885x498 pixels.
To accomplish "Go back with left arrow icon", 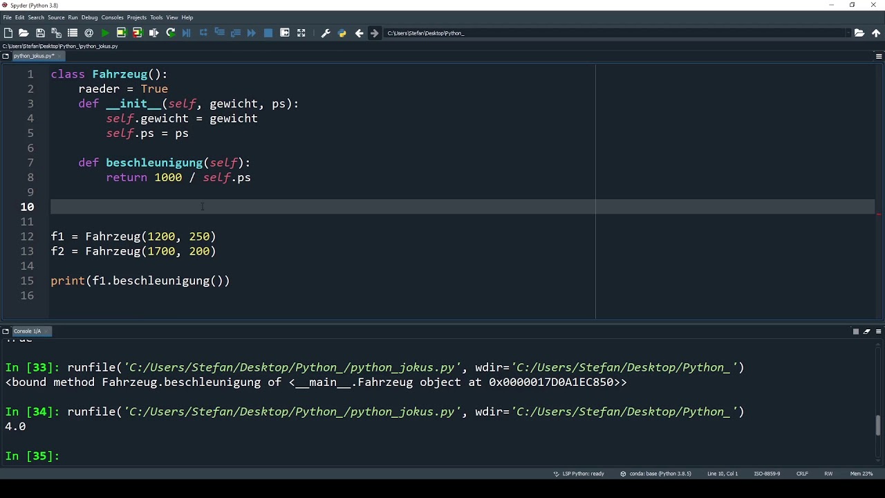I will tap(359, 33).
